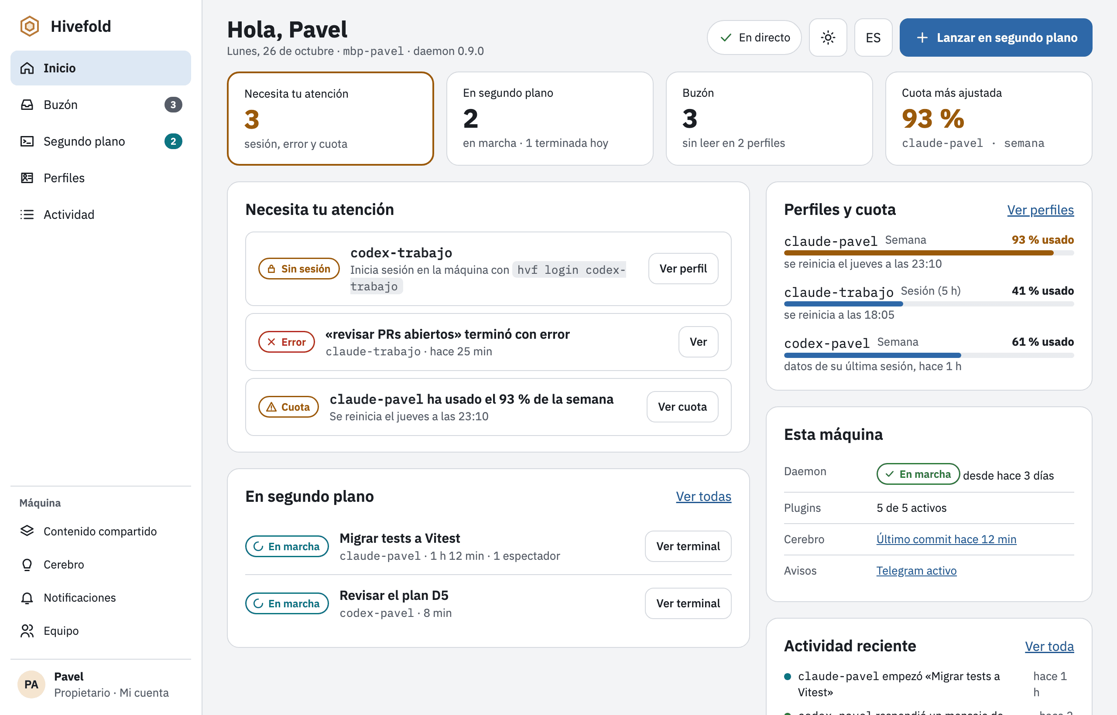Click Ver on the revisar PRs error
Image resolution: width=1117 pixels, height=715 pixels.
[698, 342]
